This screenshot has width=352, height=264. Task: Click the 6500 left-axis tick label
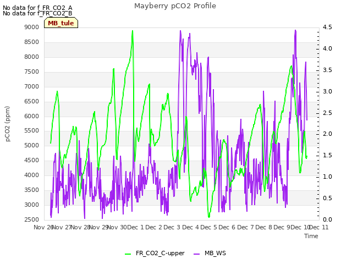click(32, 101)
